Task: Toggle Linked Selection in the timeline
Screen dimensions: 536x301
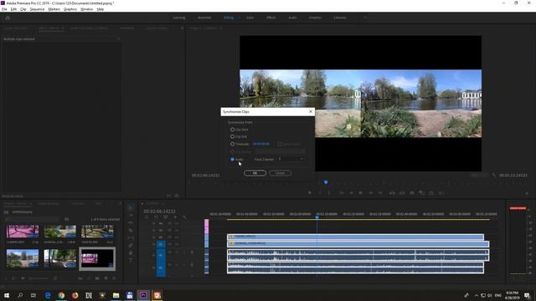Action: 166,217
